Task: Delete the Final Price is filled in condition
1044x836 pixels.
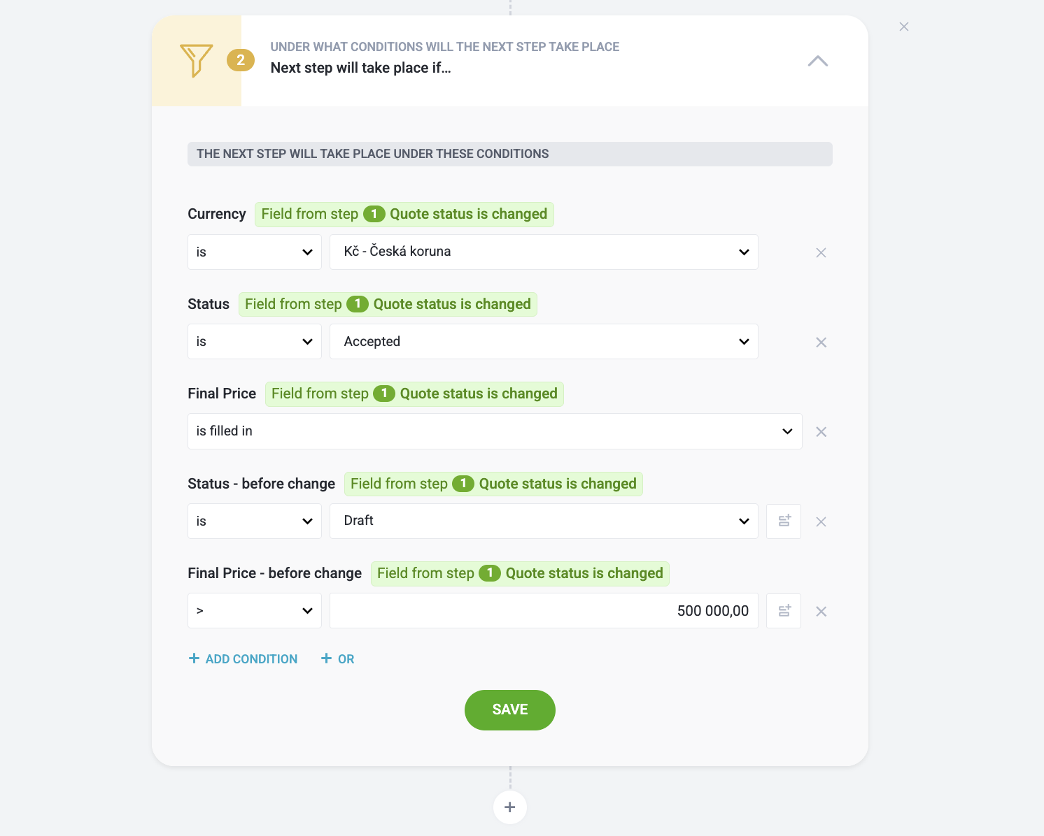Action: (x=821, y=431)
